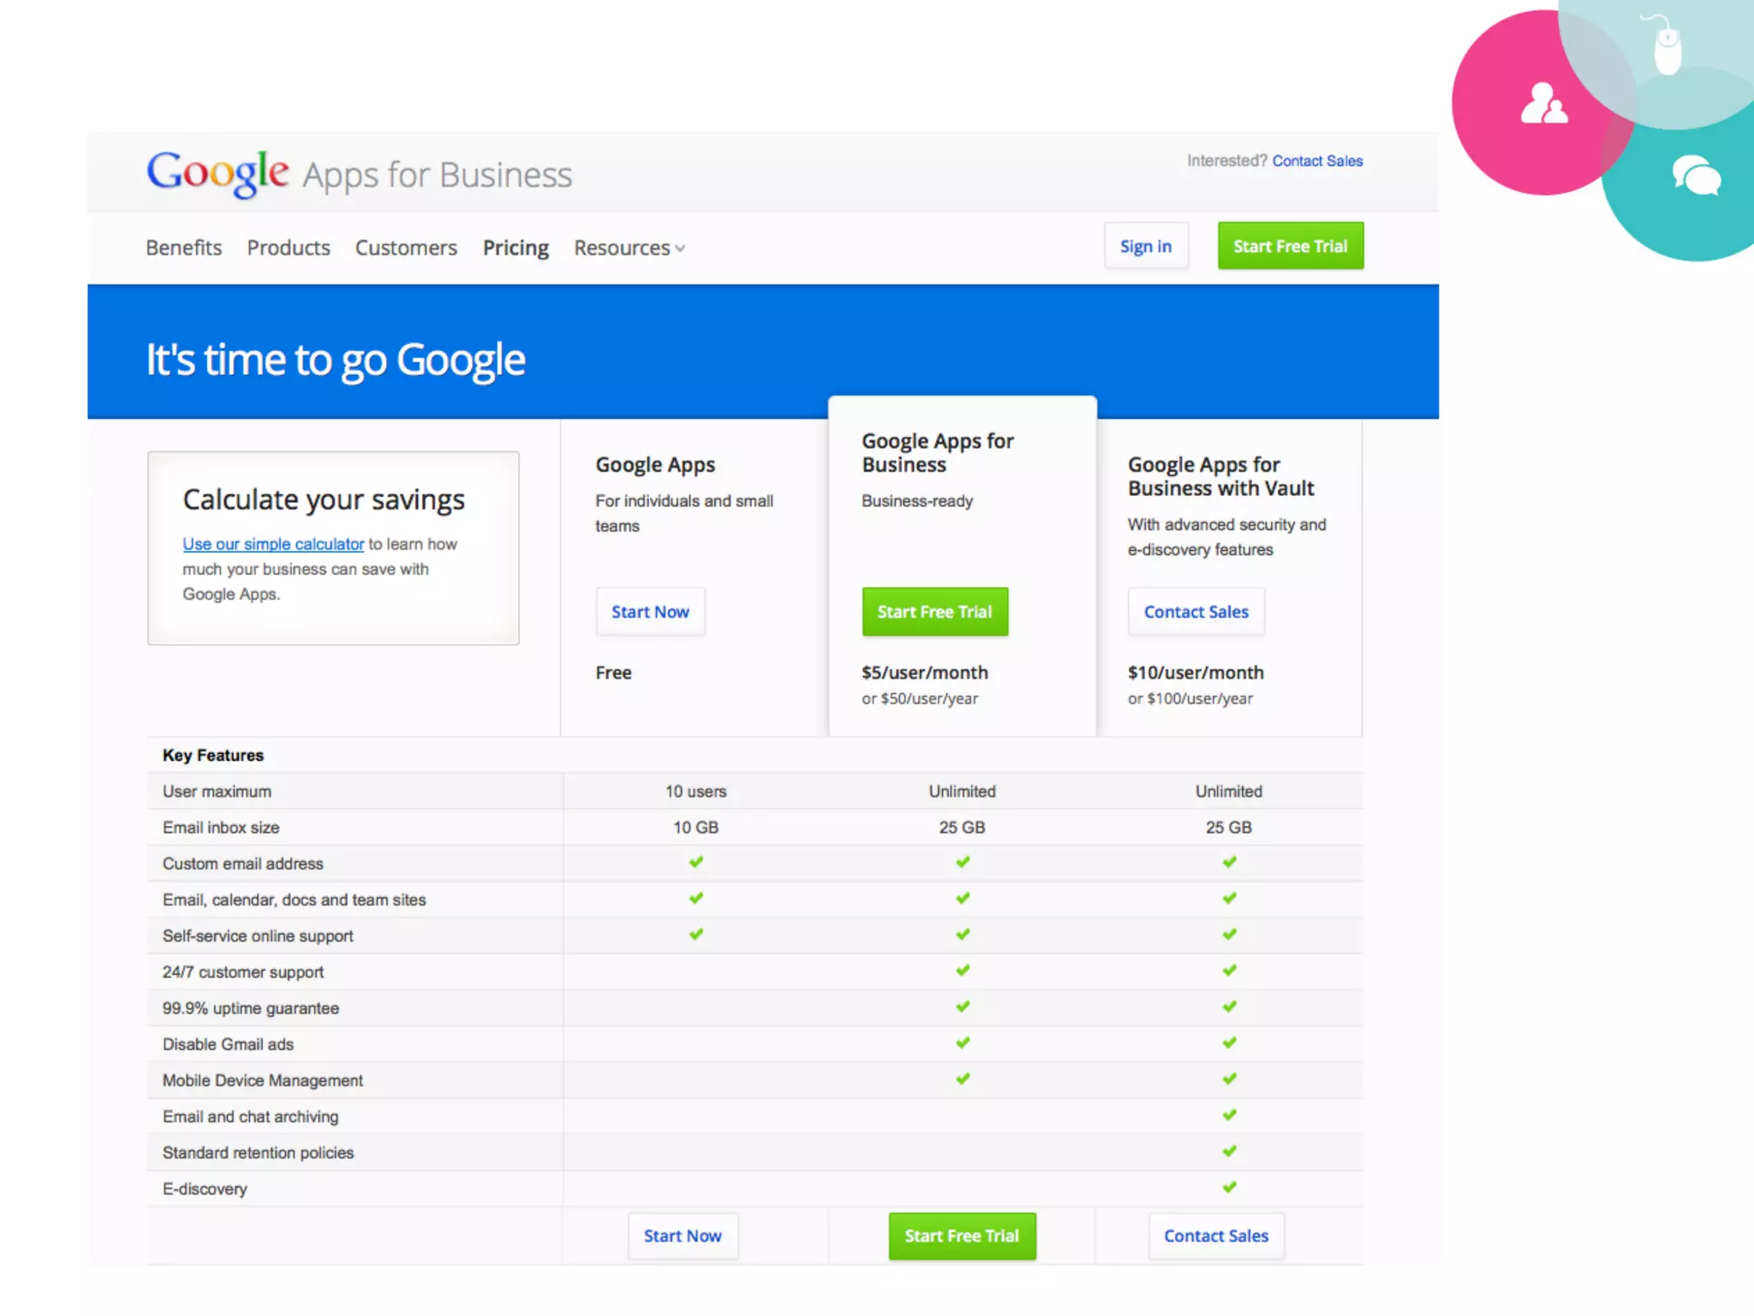Click Contact Sales under Vault plan description
The width and height of the screenshot is (1754, 1316).
point(1196,612)
